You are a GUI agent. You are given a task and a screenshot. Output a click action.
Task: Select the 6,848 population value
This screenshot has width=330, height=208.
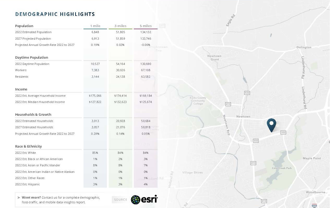pyautogui.click(x=95, y=32)
